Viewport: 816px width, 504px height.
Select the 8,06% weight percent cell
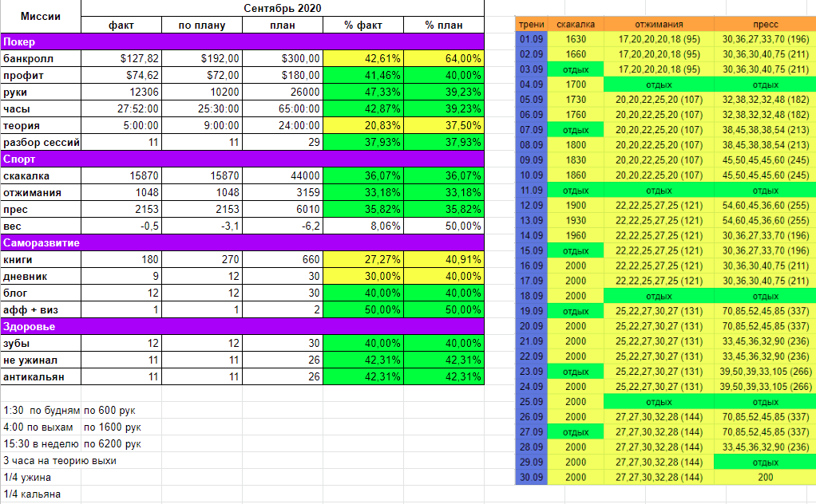363,226
